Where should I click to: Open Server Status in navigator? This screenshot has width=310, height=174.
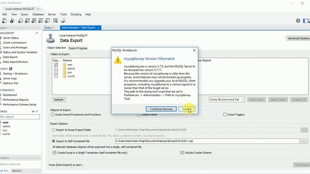[x=11, y=38]
